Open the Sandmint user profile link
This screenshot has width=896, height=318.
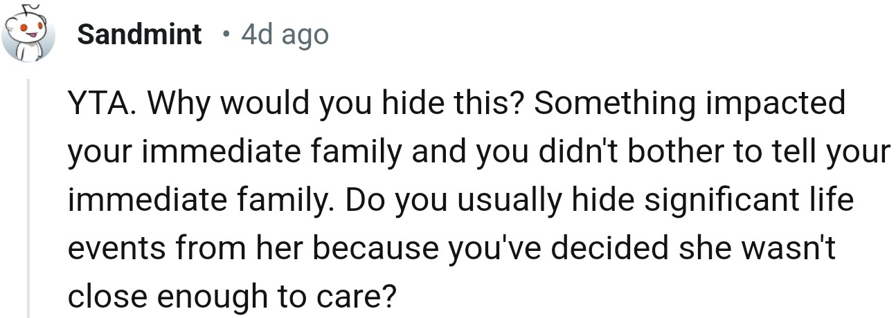(x=139, y=34)
